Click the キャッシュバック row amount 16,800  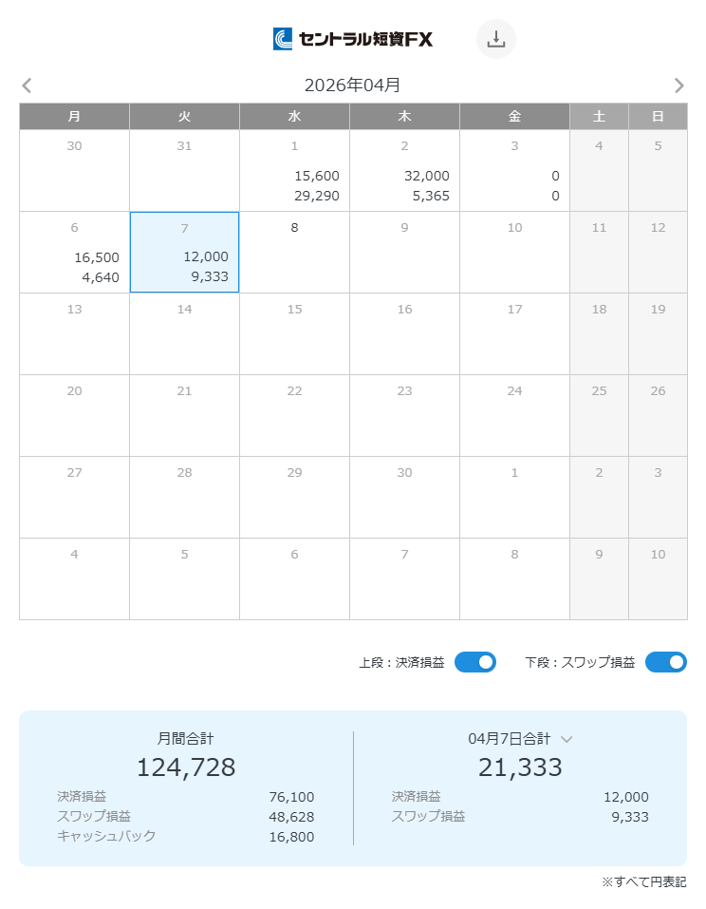[291, 837]
